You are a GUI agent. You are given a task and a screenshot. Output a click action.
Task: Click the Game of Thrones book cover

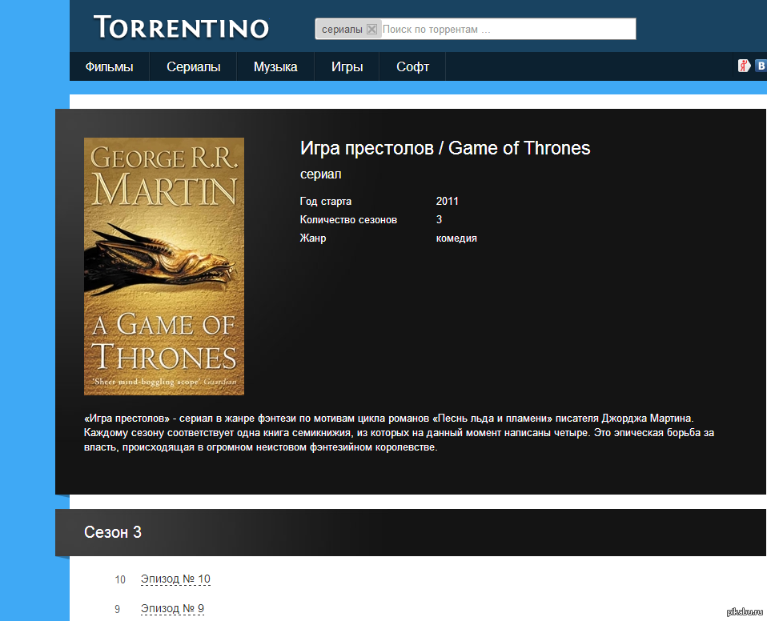pos(164,266)
